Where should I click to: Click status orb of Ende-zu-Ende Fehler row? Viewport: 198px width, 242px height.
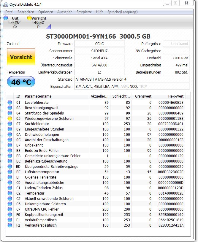pos(10,150)
